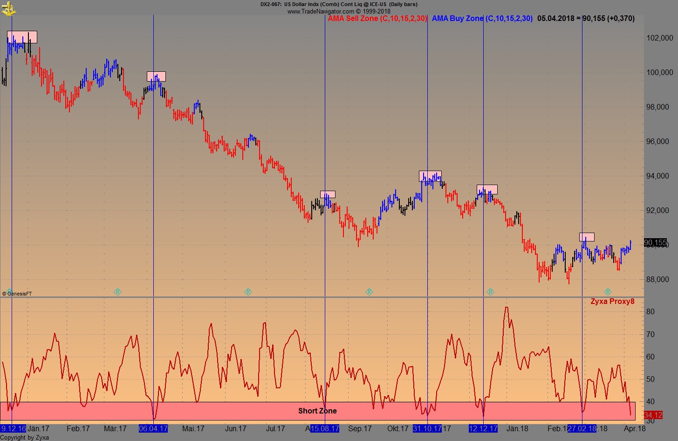Select the pink sell-zone box near 27.02.18
This screenshot has height=441, width=678.
(x=587, y=237)
